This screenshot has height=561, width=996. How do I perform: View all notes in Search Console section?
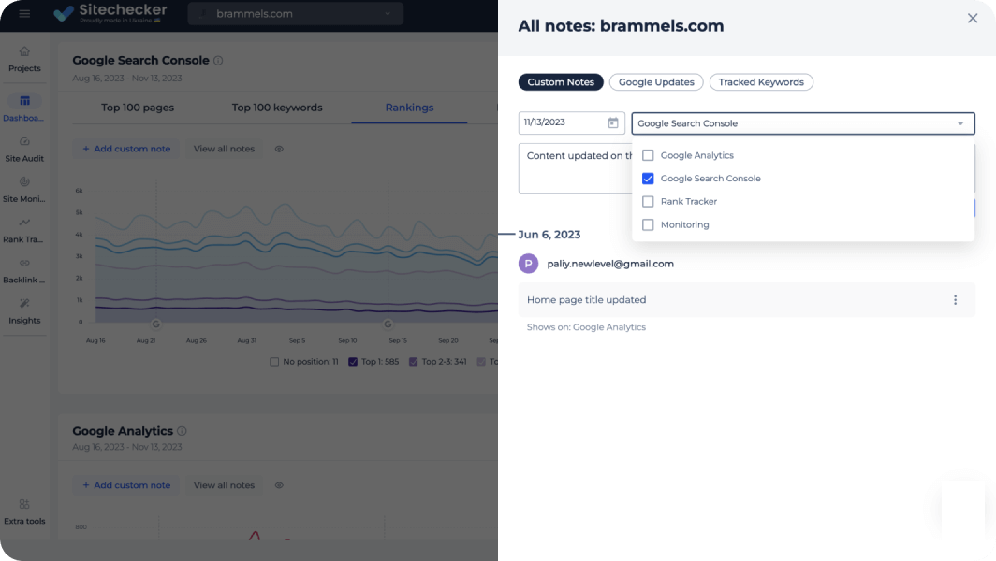pos(224,150)
